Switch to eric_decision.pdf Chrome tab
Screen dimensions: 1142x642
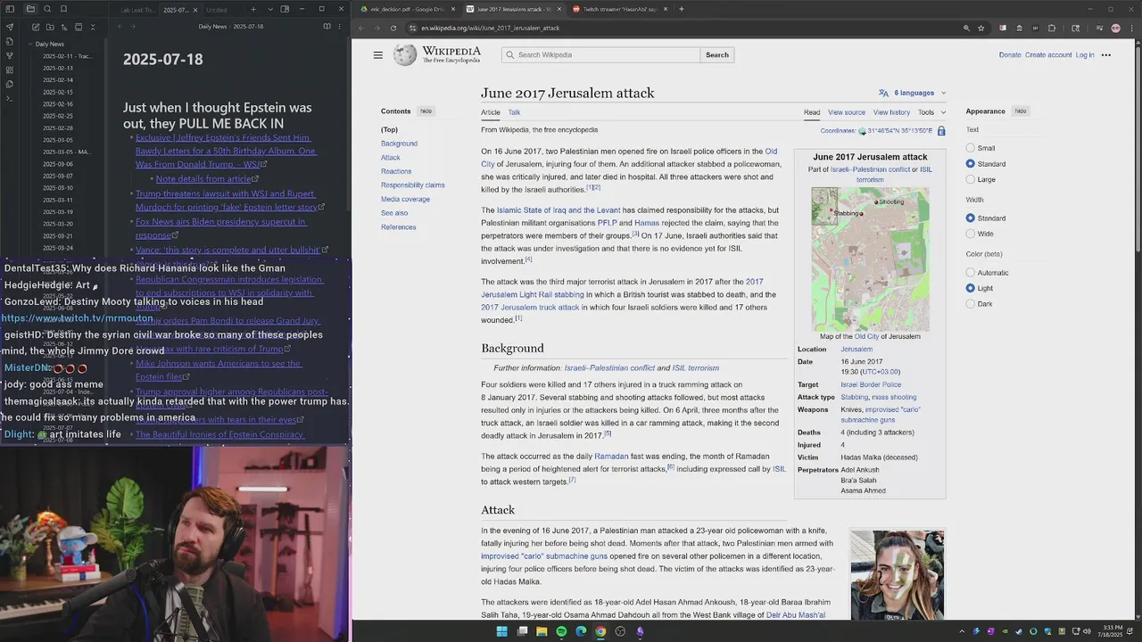click(407, 9)
